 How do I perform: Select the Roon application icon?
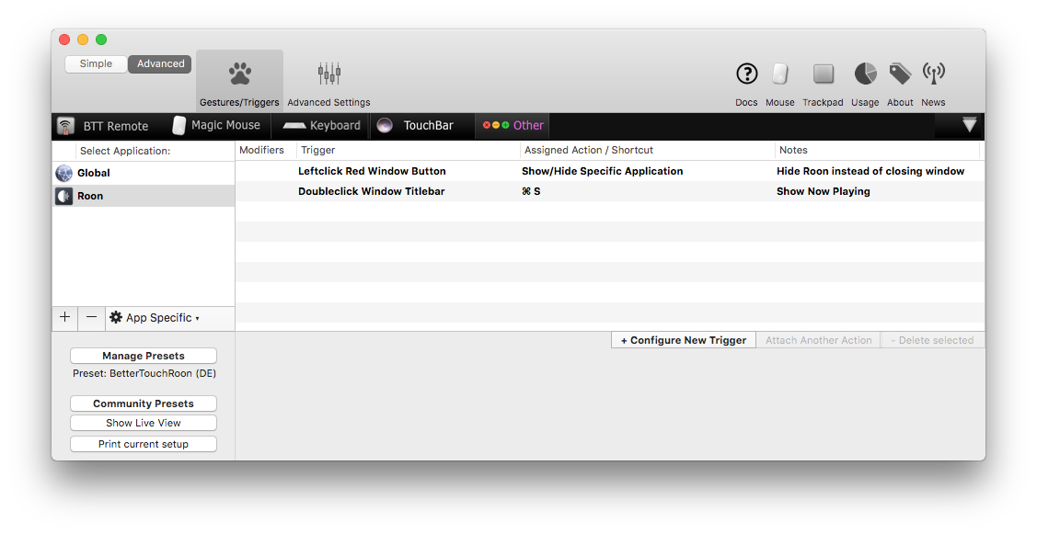click(64, 197)
